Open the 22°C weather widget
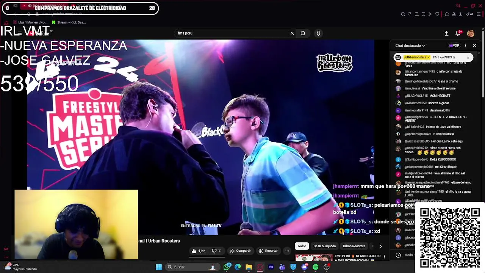Screen dimensions: 485x273 coord(21,267)
